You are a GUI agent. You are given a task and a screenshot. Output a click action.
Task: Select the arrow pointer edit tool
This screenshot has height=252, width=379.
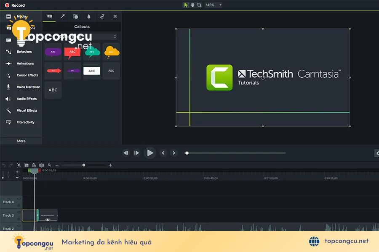click(185, 5)
